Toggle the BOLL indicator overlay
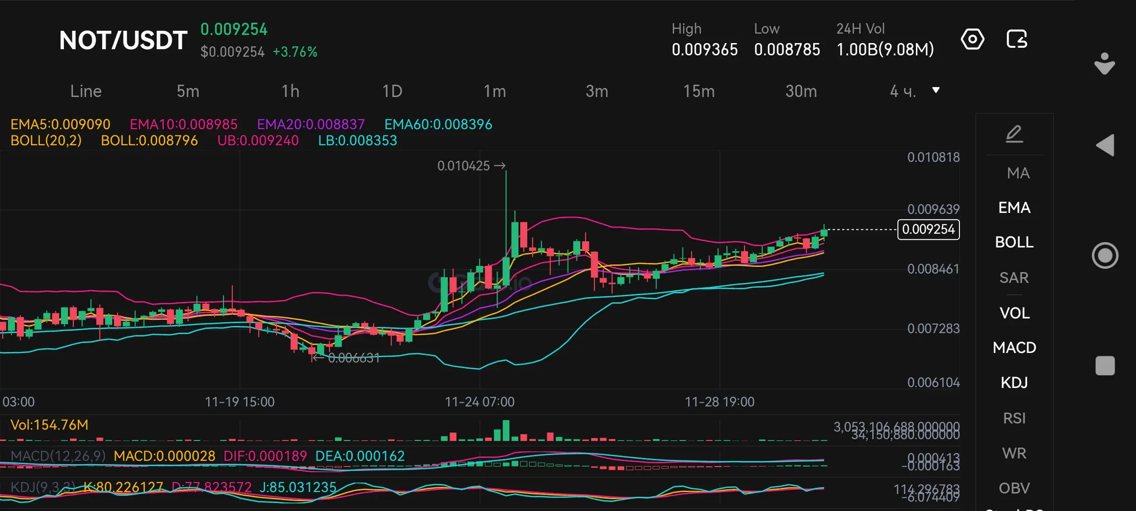 [1014, 242]
